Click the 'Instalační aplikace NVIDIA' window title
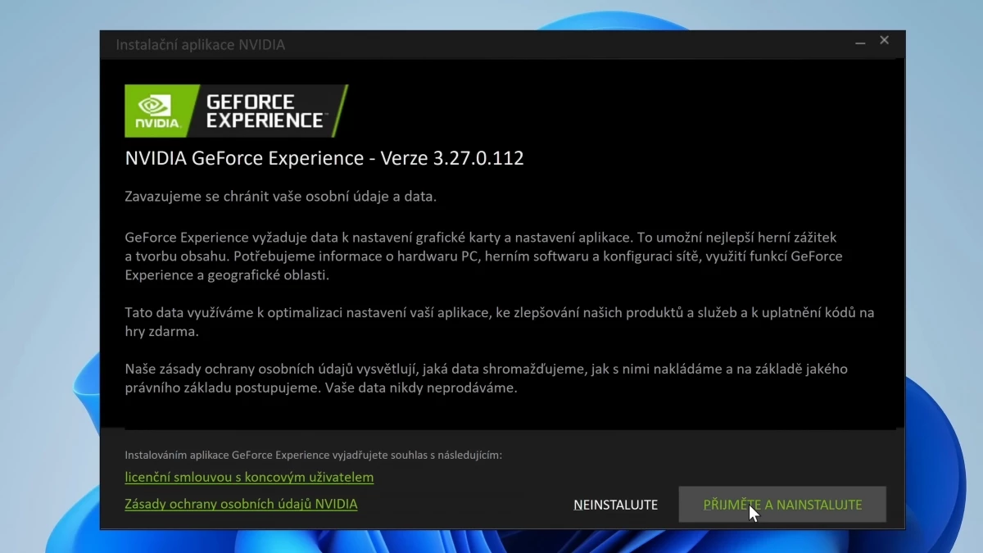This screenshot has height=553, width=983. pyautogui.click(x=201, y=45)
